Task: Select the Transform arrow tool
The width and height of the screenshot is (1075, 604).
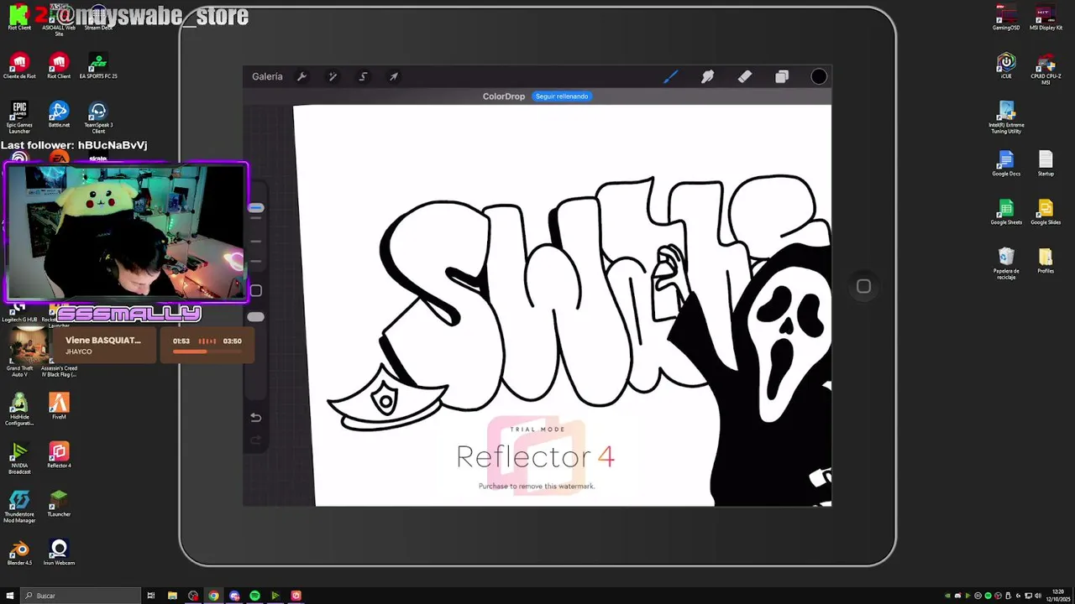Action: click(x=393, y=76)
